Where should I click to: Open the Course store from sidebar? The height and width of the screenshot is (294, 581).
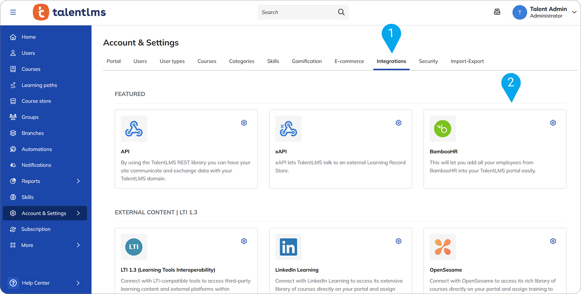13,101
